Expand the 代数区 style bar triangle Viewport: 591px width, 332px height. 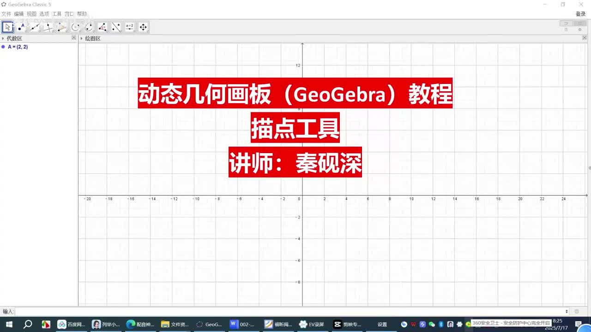(x=3, y=39)
